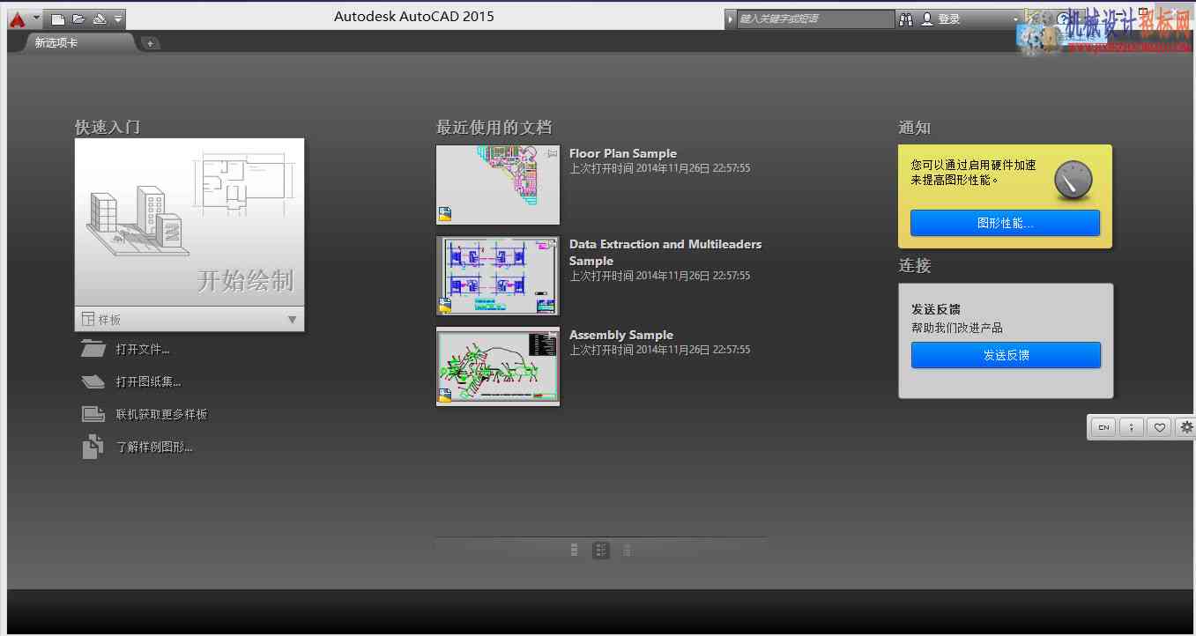Image resolution: width=1196 pixels, height=636 pixels.
Task: Click the punctuation toggle on IME bar
Action: click(x=1132, y=427)
